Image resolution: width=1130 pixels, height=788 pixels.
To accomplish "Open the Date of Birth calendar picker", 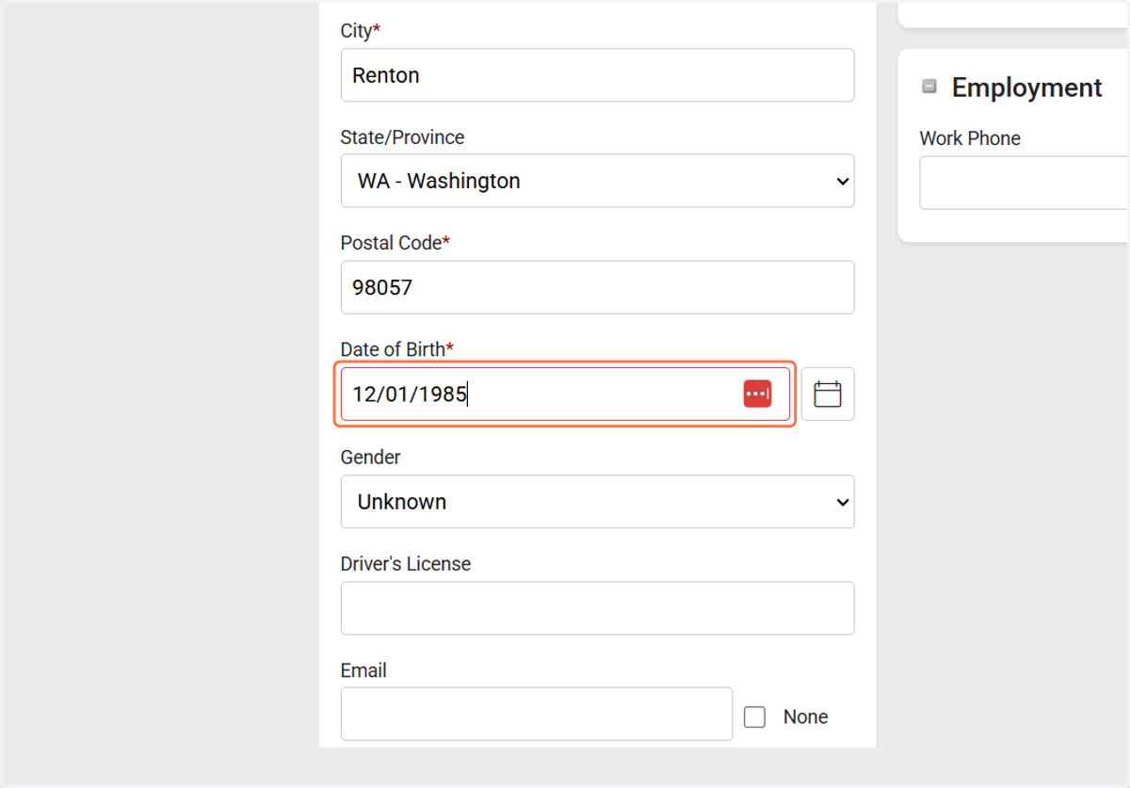I will point(828,394).
